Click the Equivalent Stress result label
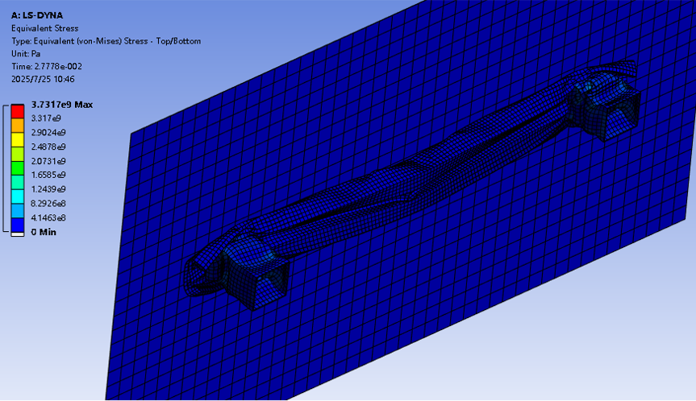Viewport: 696px width, 401px height. tap(45, 28)
